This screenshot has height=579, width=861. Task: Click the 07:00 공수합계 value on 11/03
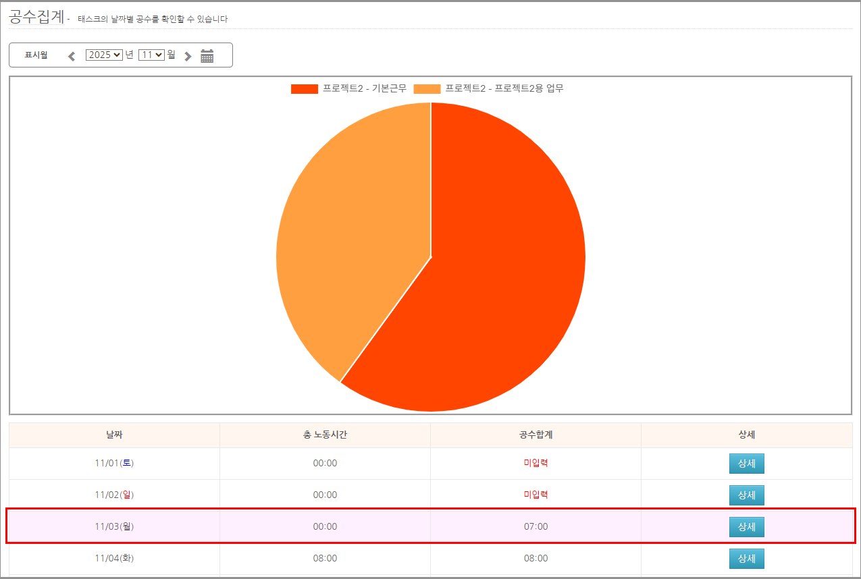[x=536, y=526]
